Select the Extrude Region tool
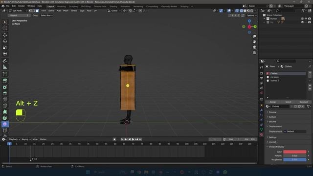The image size is (313, 176). [x=5, y=81]
